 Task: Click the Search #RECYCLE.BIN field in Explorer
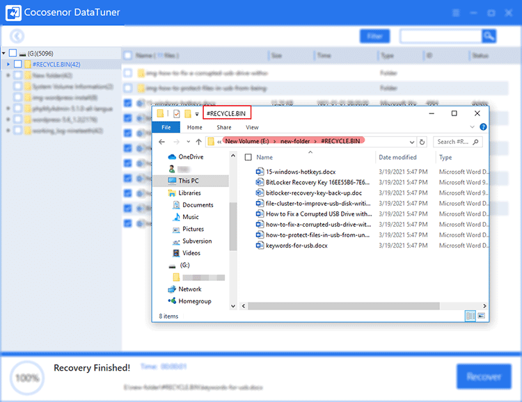coord(458,142)
